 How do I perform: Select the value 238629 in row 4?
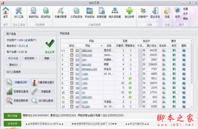point(152,64)
